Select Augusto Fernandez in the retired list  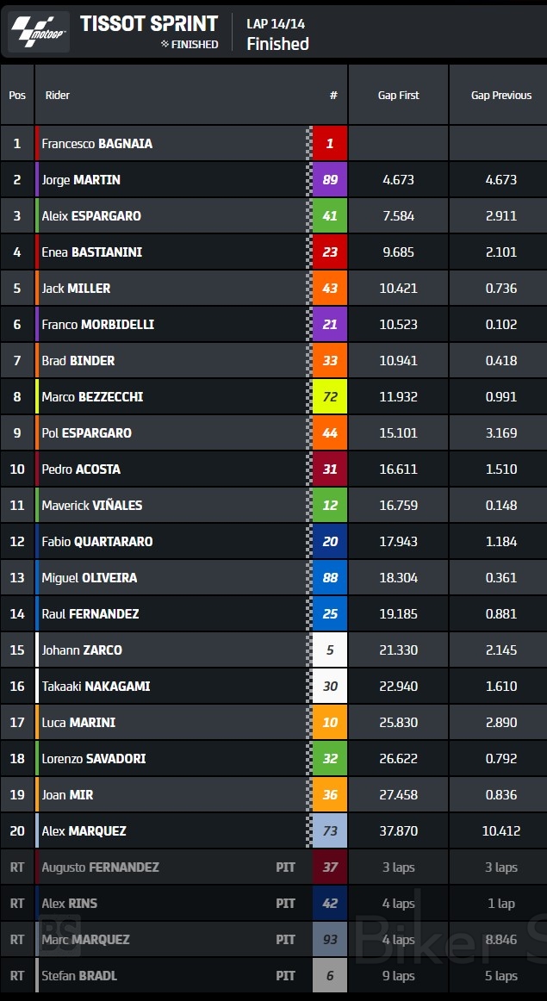click(100, 867)
